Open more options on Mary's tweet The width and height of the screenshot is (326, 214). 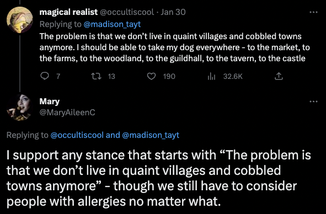click(313, 101)
